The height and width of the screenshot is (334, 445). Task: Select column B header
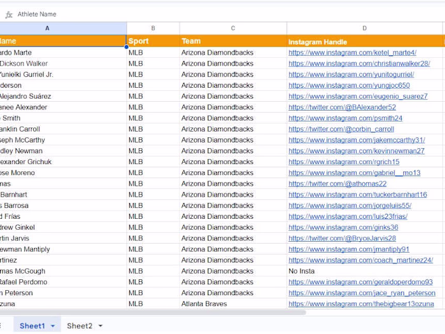pos(153,29)
